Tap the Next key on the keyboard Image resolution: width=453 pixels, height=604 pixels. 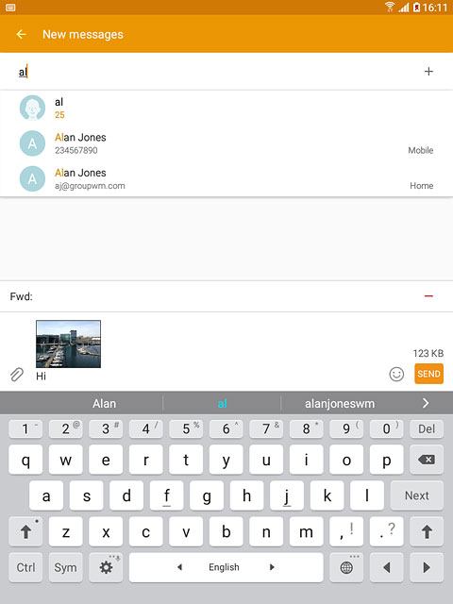(x=417, y=495)
